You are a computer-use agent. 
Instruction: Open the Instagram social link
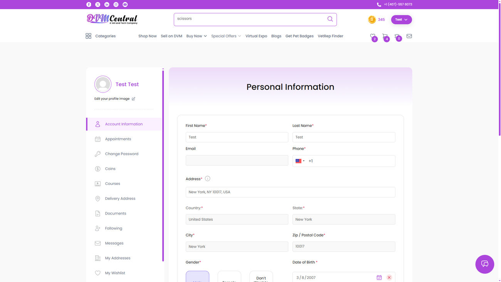tap(116, 5)
